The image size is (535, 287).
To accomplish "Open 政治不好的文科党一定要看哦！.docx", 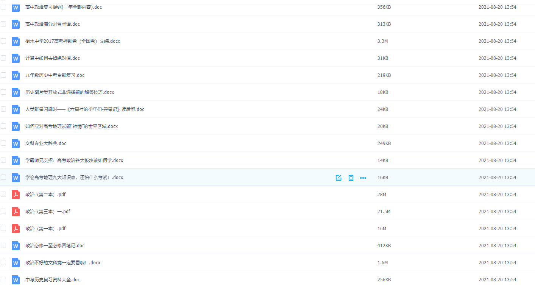I will (62, 263).
